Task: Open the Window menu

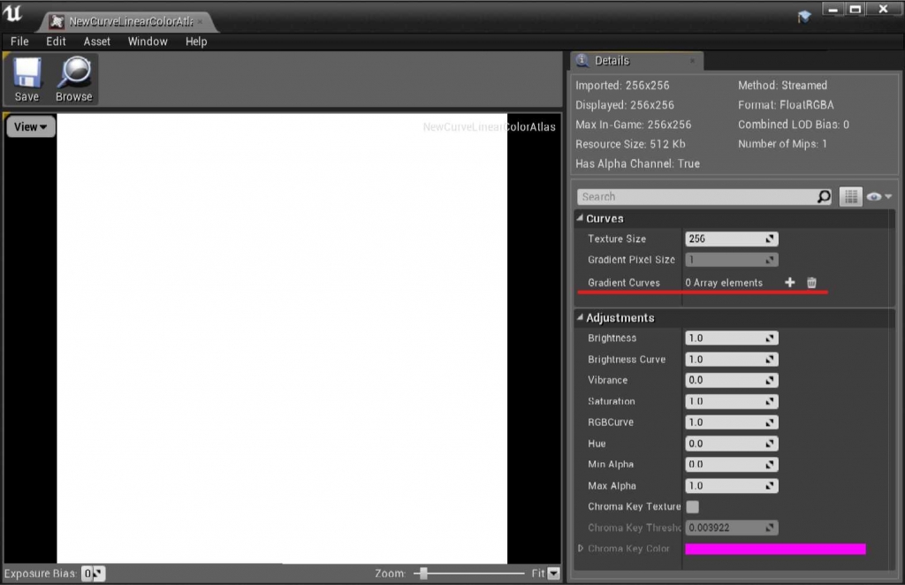Action: click(148, 42)
